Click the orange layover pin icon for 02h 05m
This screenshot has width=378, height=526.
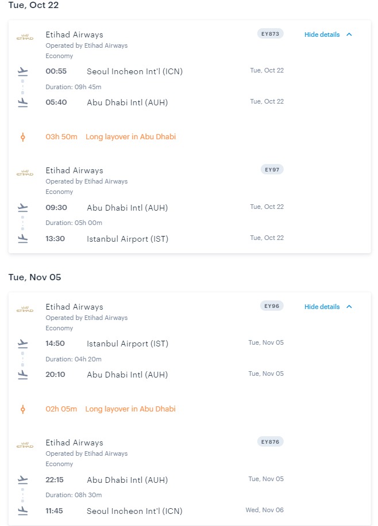23,409
